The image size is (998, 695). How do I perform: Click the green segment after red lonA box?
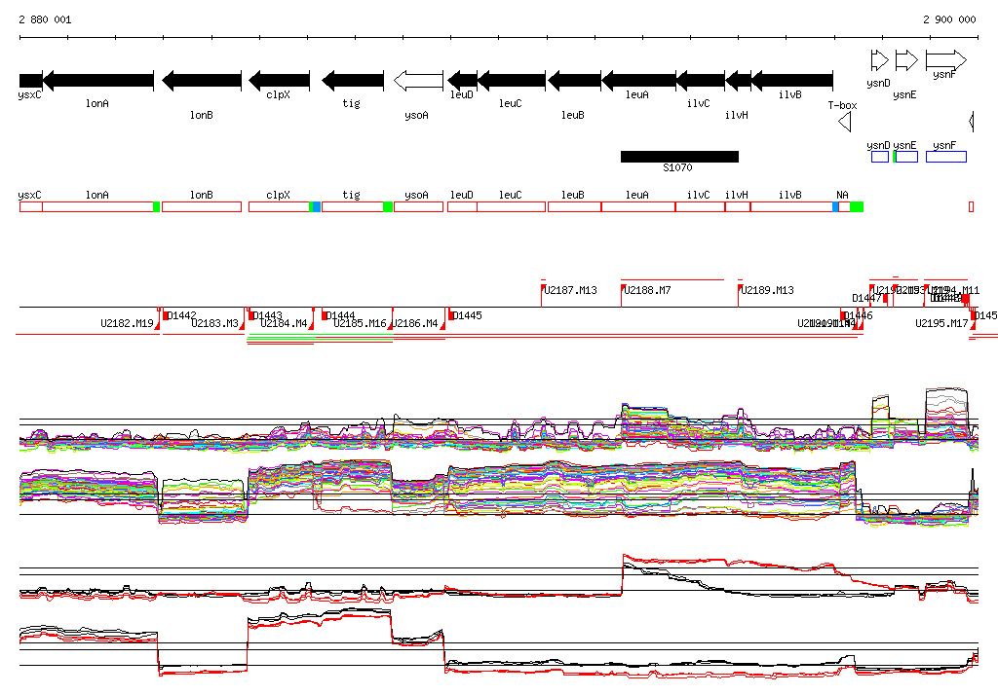click(157, 206)
